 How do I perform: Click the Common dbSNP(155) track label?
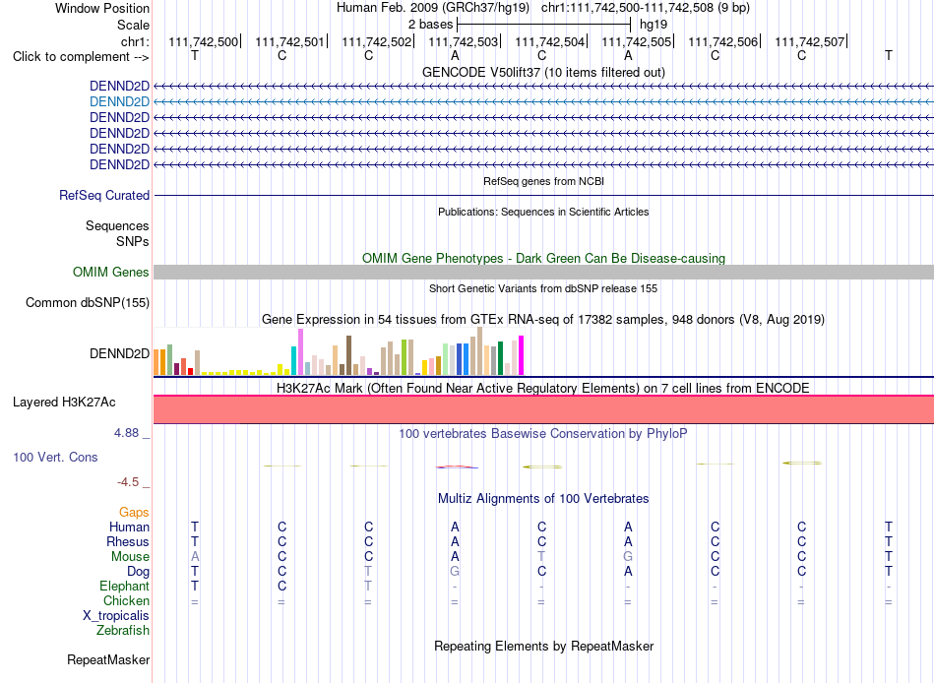click(88, 302)
